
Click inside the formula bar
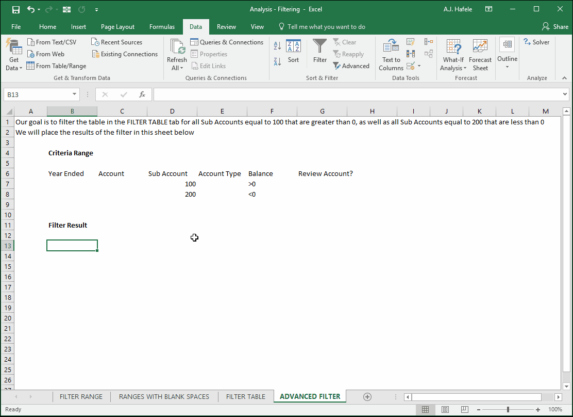coord(358,94)
